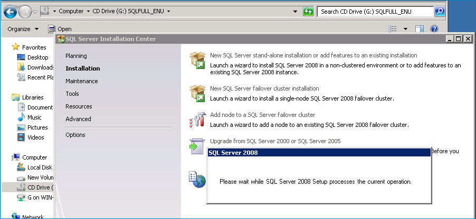Select Computer in the address bar breadcrumb
The image size is (476, 219).
point(71,11)
